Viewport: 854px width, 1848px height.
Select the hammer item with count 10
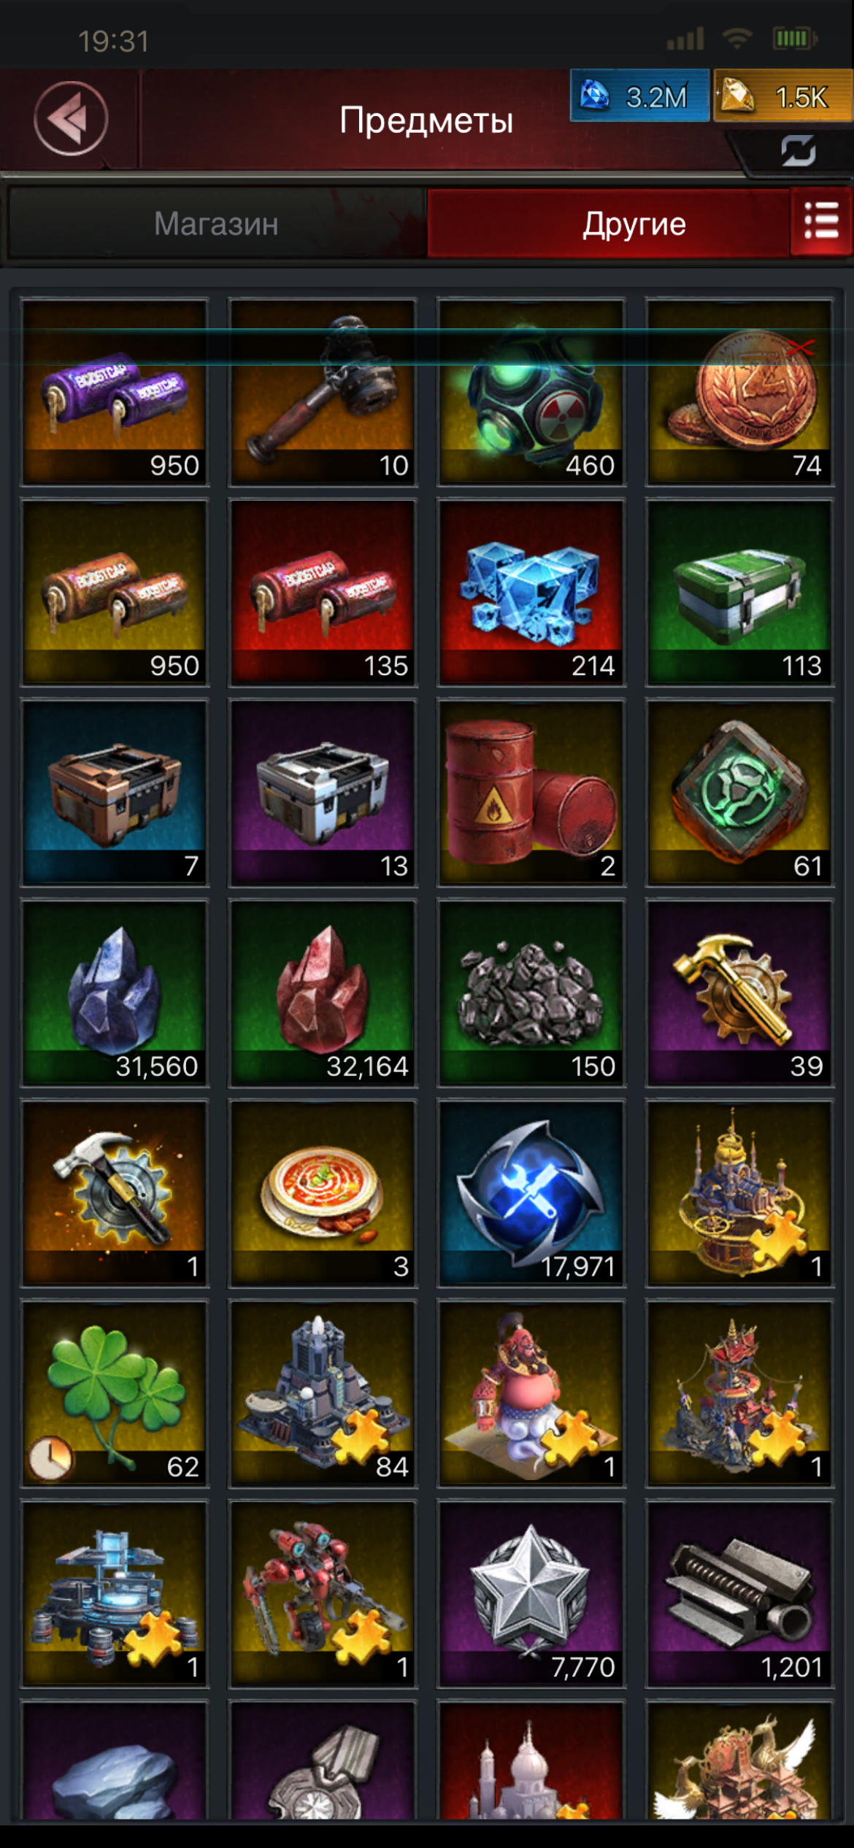[x=323, y=392]
